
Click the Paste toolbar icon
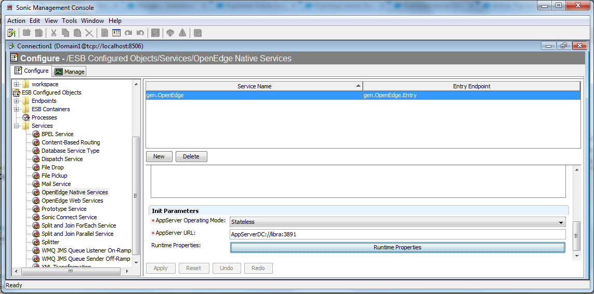click(x=77, y=33)
